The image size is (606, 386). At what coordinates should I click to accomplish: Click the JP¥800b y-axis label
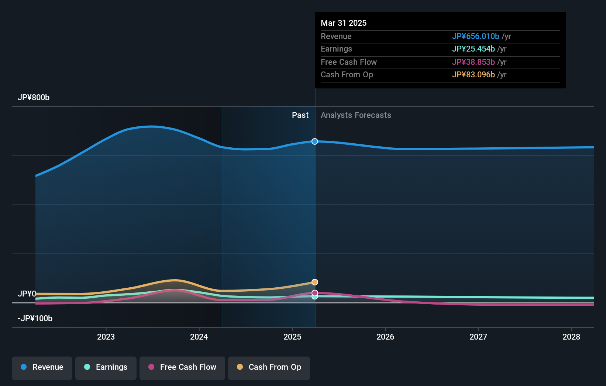click(x=34, y=98)
